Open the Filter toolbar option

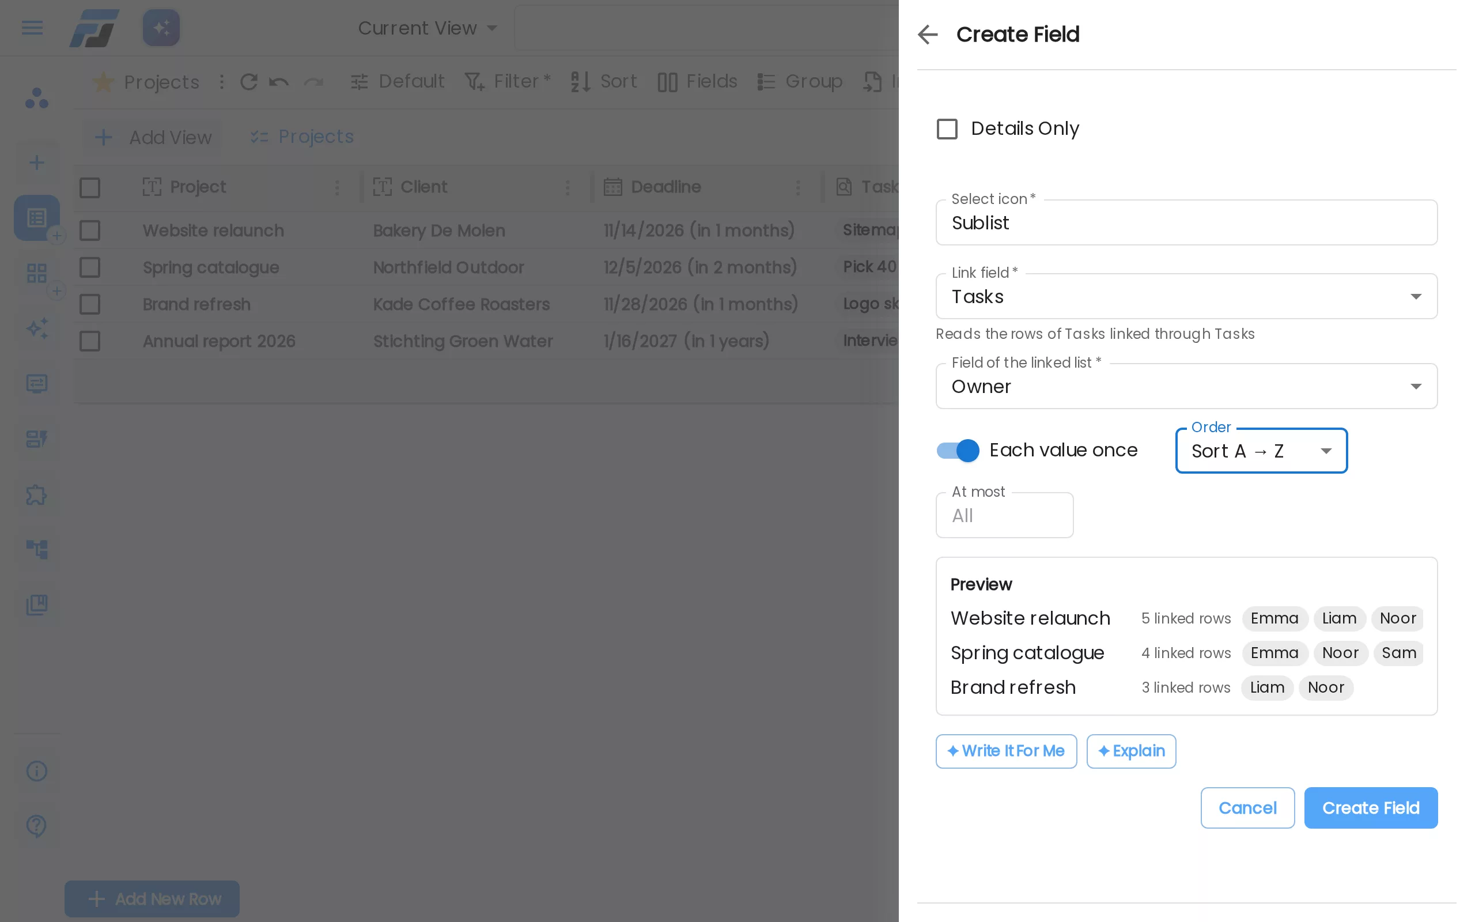click(x=507, y=81)
